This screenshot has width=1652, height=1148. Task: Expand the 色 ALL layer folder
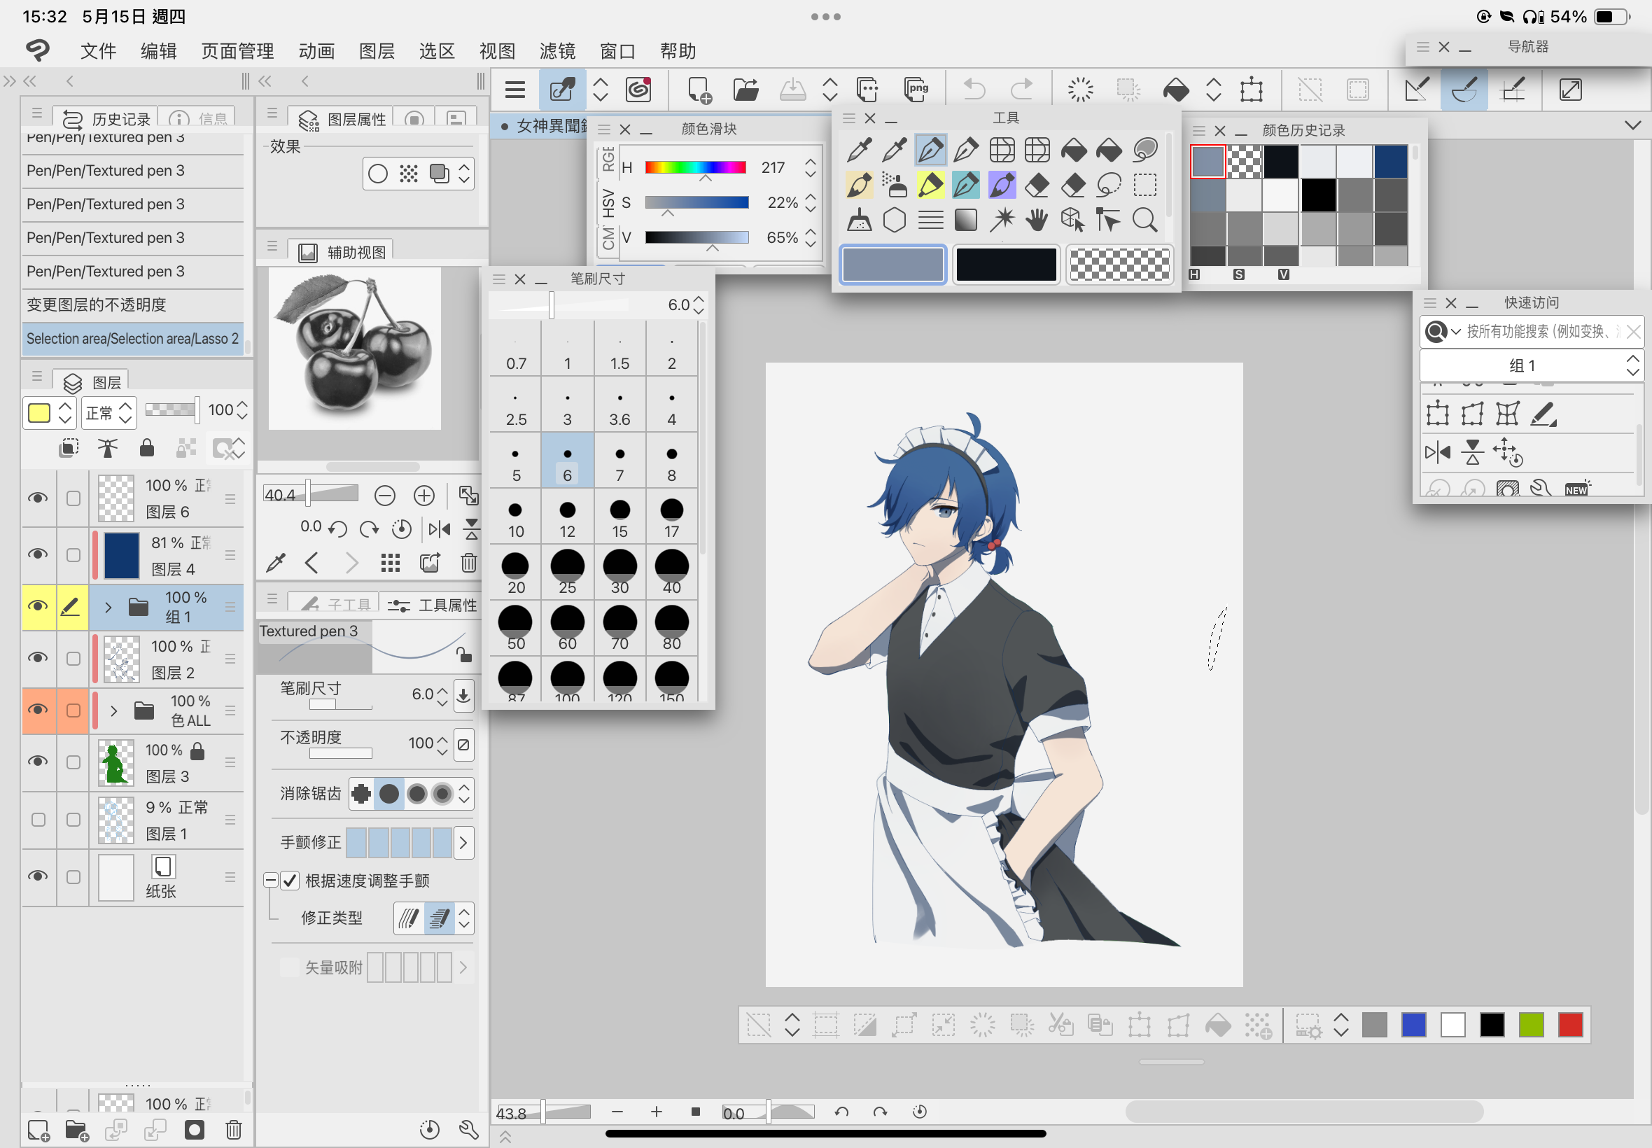[x=113, y=710]
